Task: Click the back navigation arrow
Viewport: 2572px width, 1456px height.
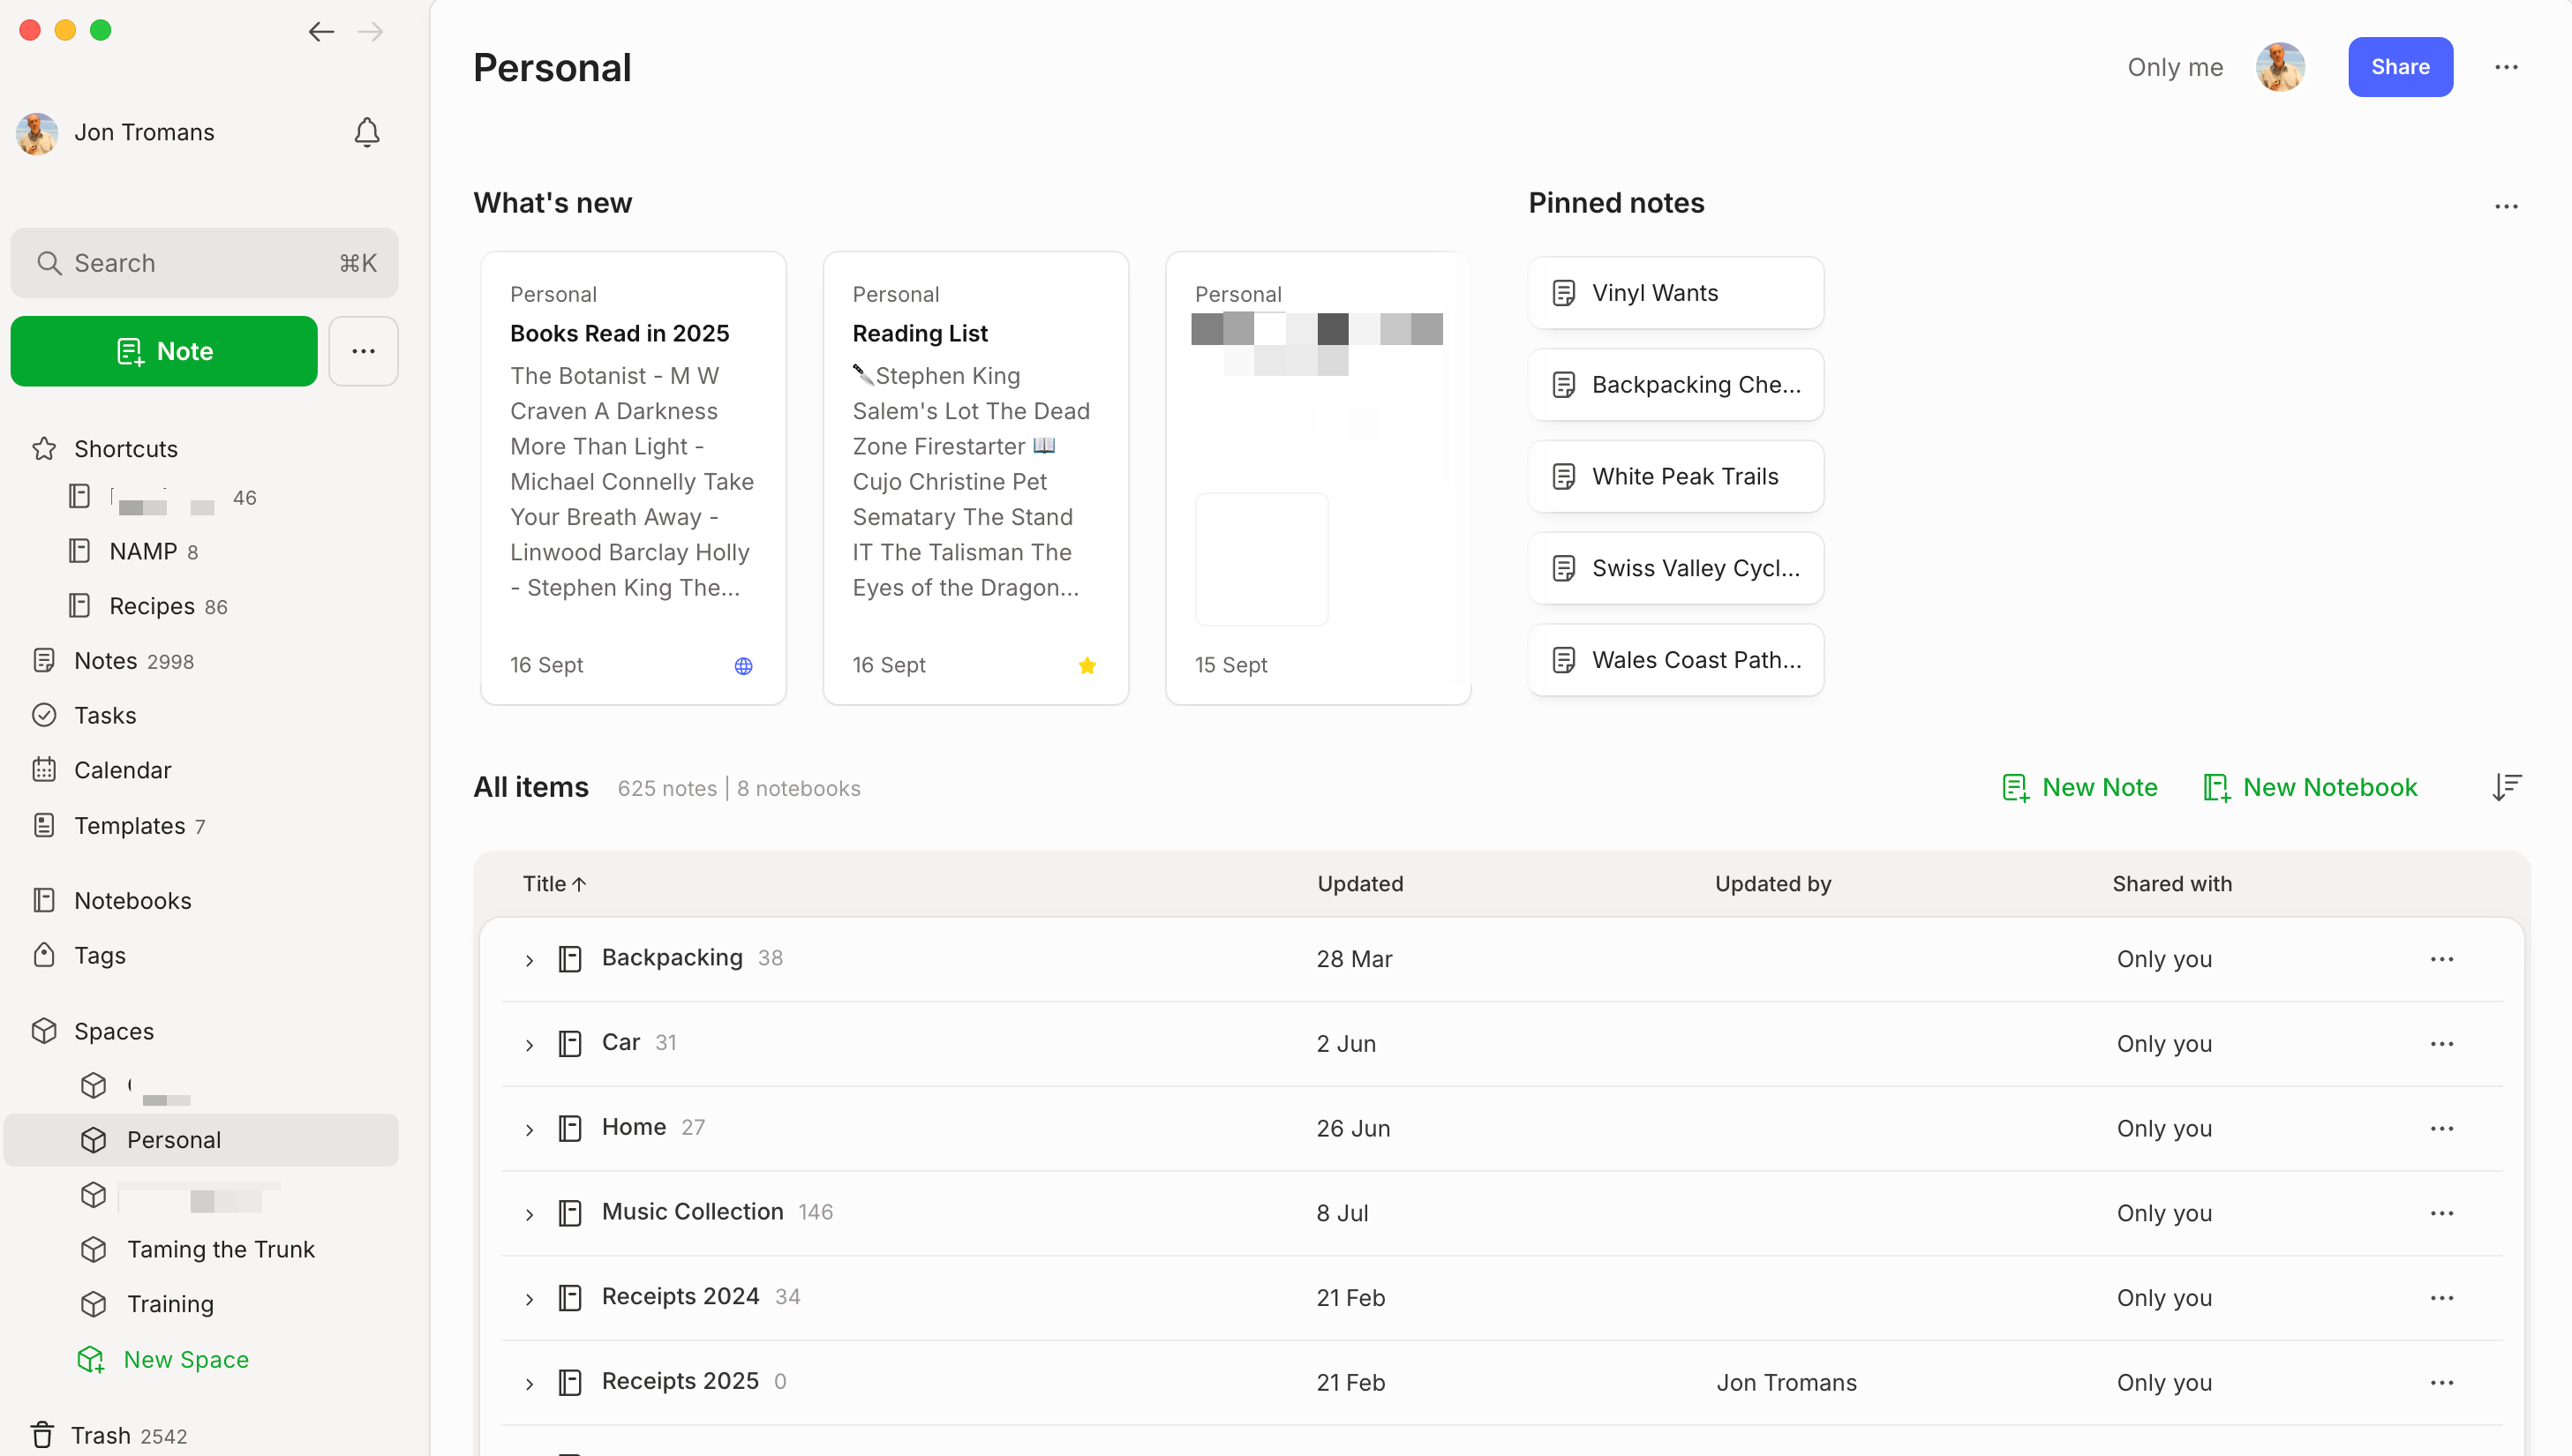Action: (321, 32)
